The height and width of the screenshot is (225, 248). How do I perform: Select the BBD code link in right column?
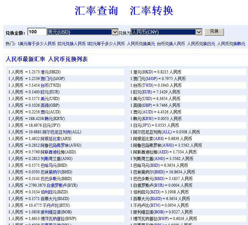[x=159, y=179]
